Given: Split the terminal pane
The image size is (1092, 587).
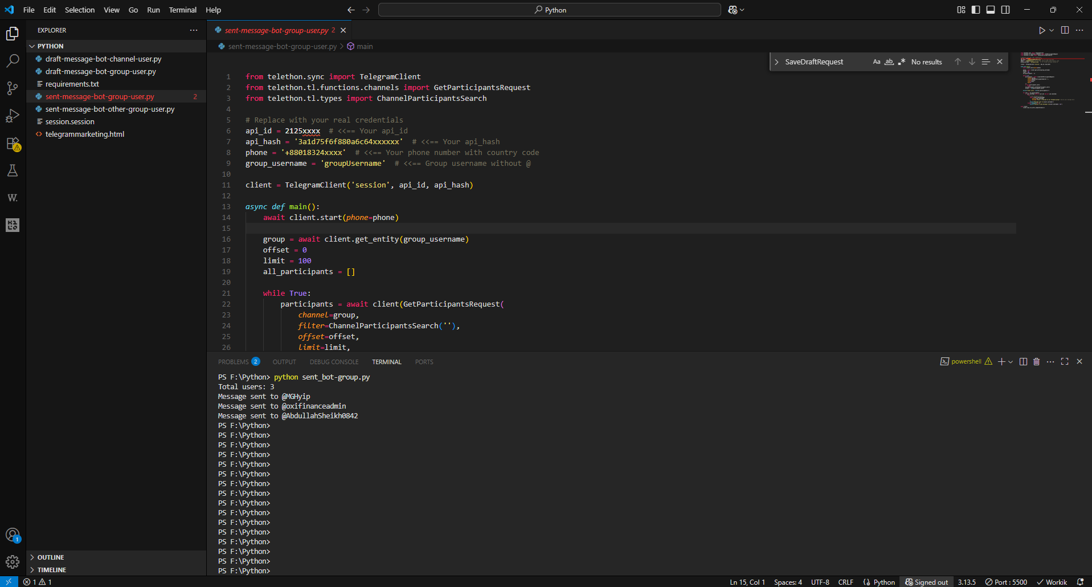Looking at the screenshot, I should coord(1023,362).
